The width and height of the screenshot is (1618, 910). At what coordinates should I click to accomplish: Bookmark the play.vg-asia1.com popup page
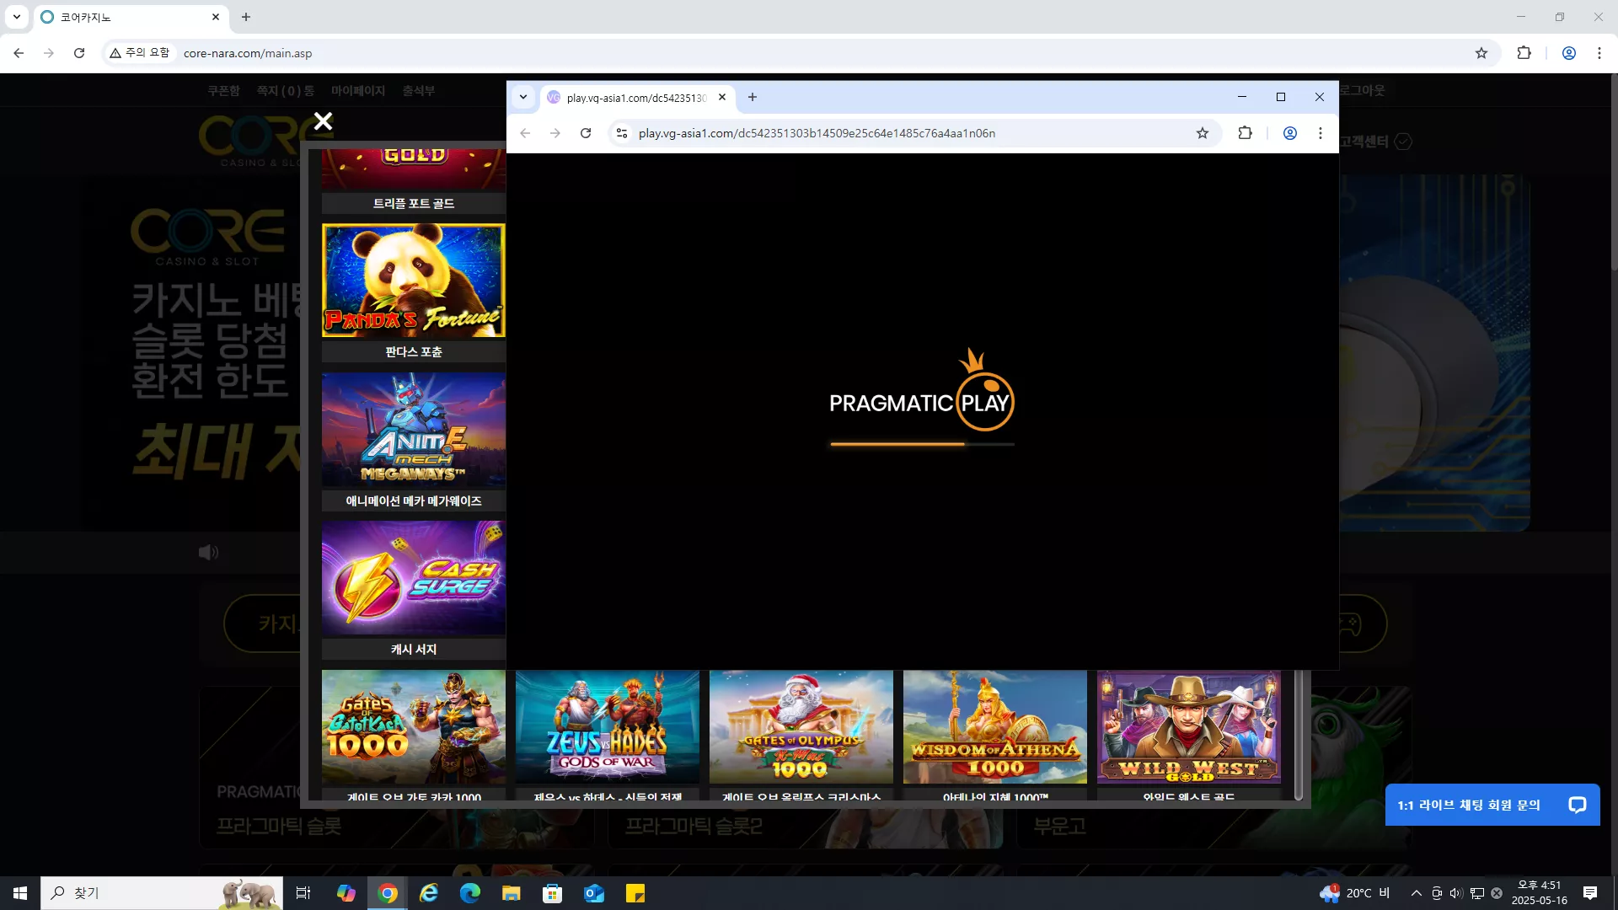tap(1203, 133)
